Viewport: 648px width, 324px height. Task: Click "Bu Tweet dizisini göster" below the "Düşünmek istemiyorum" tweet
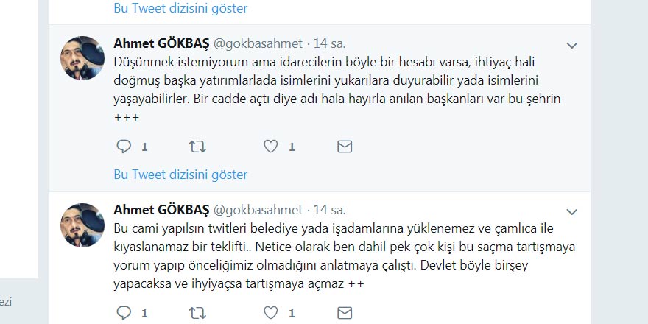pyautogui.click(x=180, y=175)
